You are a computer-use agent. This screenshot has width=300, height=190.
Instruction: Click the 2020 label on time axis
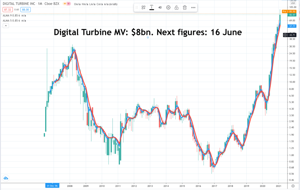pyautogui.click(x=262, y=186)
